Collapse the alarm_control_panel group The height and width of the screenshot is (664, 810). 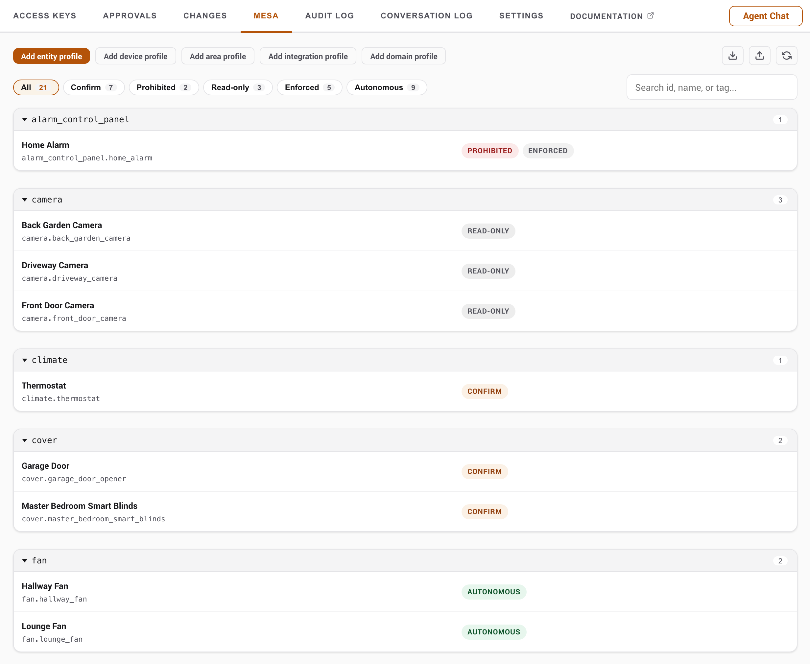[x=24, y=119]
